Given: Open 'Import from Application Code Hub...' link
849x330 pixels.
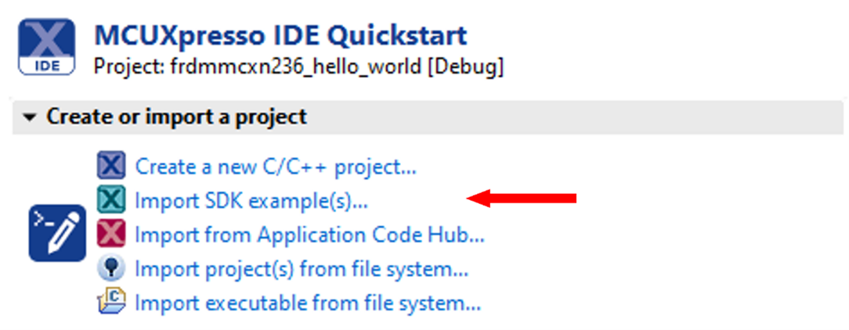Looking at the screenshot, I should click(x=309, y=235).
